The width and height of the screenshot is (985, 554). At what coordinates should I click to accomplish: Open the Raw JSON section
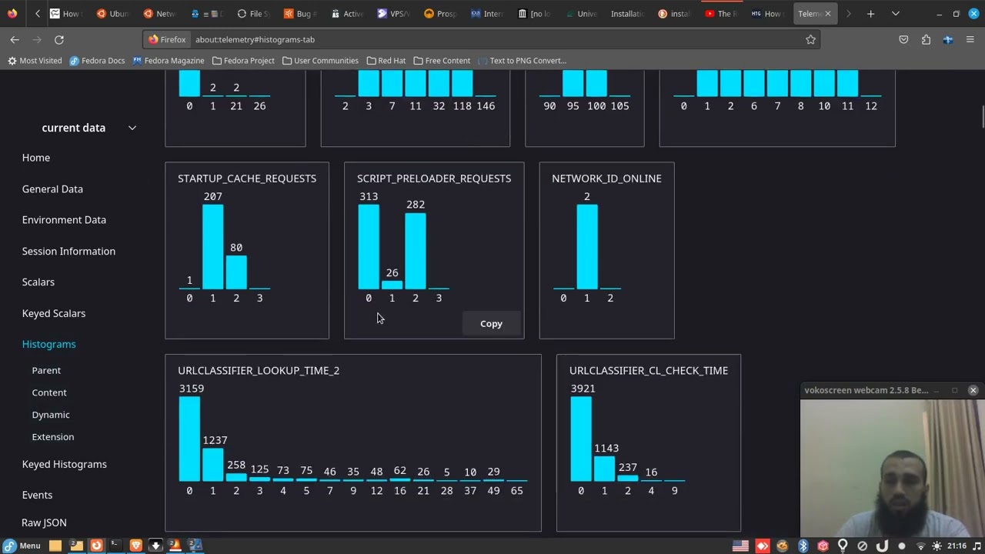point(44,522)
